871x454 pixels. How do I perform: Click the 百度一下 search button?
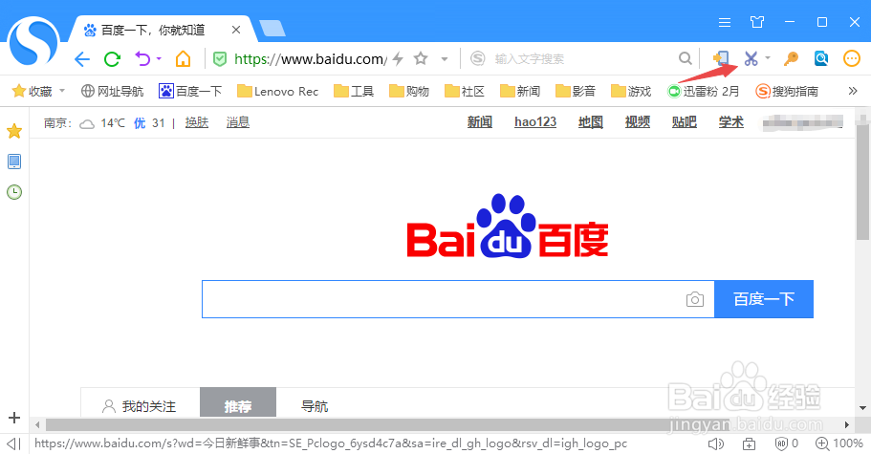(764, 299)
